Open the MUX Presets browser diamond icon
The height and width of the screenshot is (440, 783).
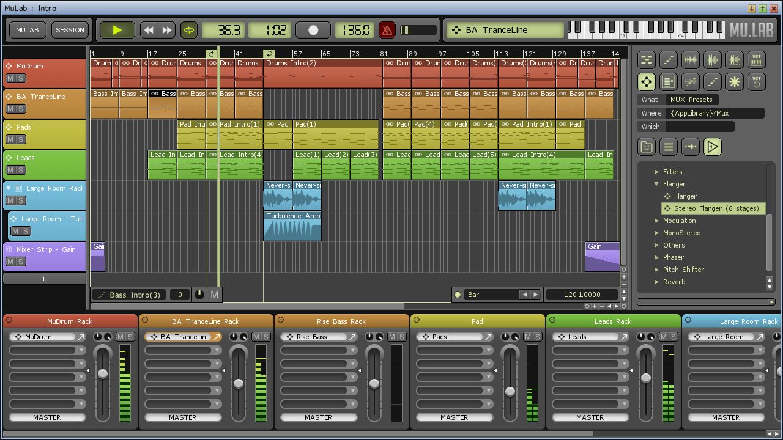click(x=646, y=81)
